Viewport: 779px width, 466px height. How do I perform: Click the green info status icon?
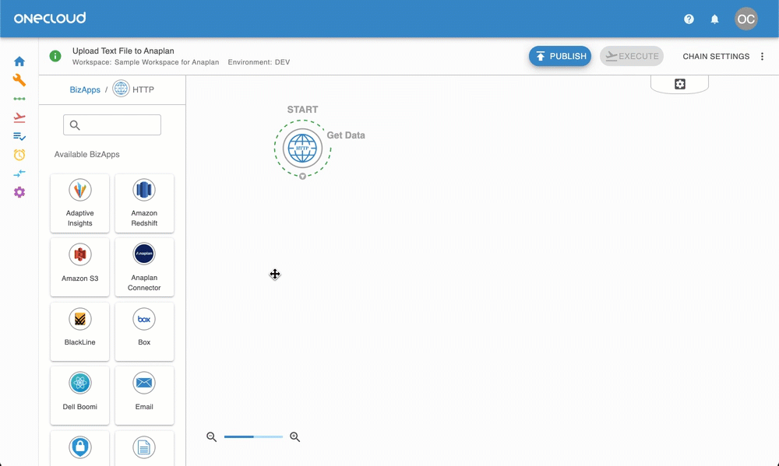click(55, 56)
